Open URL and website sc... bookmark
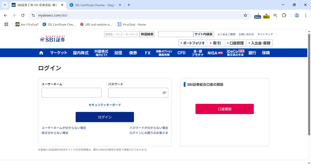Viewport: 311px width, 165px height. [x=96, y=24]
